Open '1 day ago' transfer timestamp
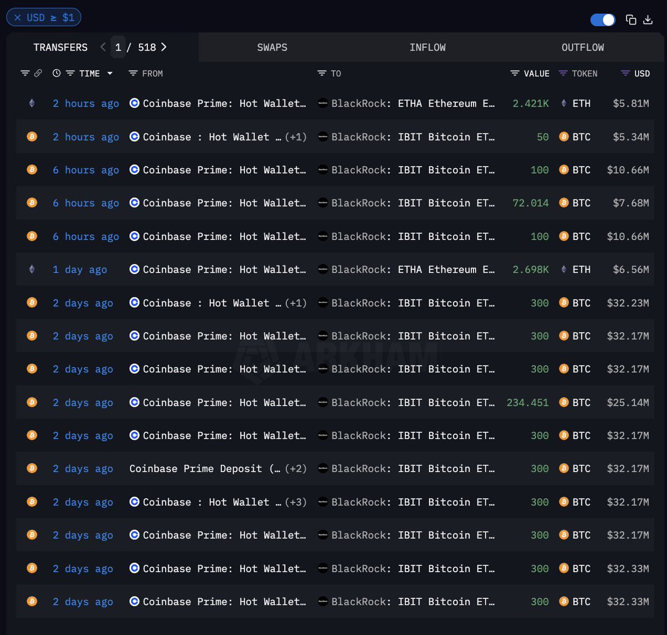Screen dimensions: 667x635 [79, 269]
